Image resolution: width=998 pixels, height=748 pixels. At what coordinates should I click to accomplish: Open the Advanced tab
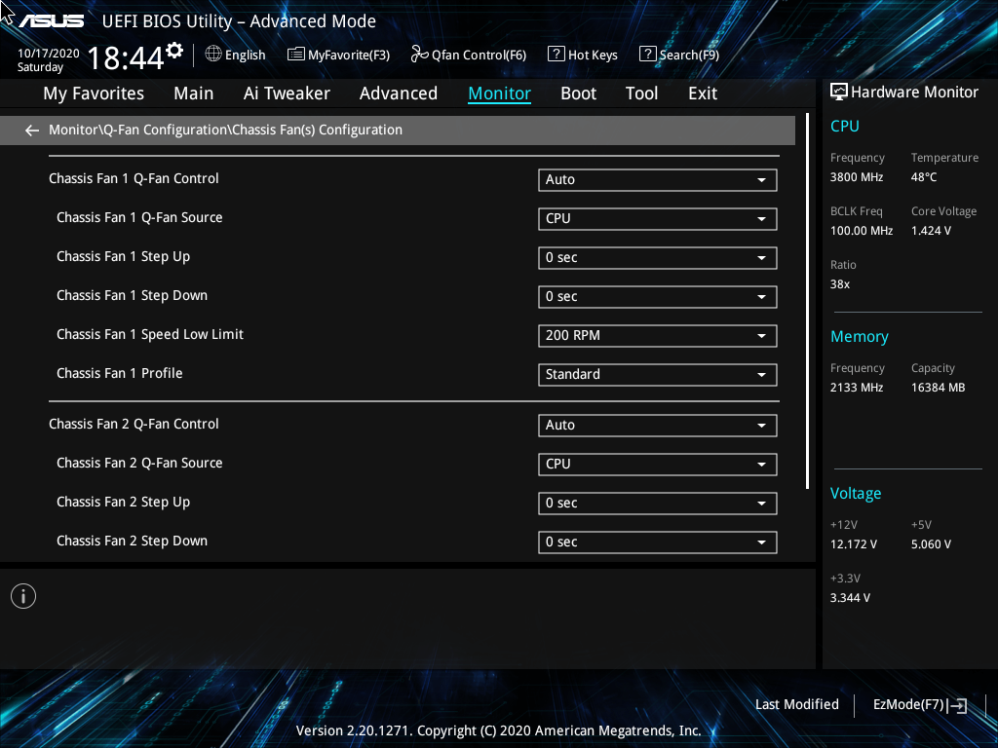click(399, 93)
